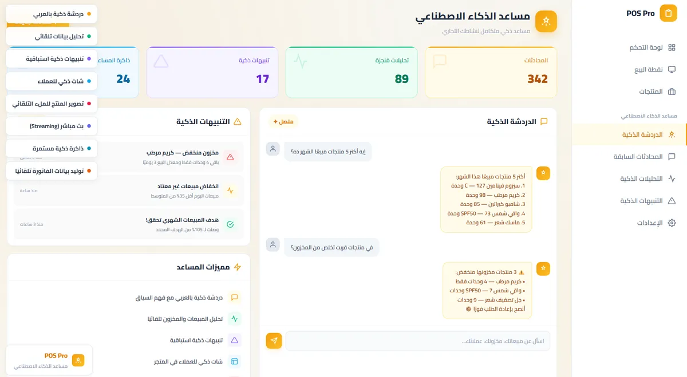Click the low stock warning triangle icon
687x377 pixels.
pos(230,157)
